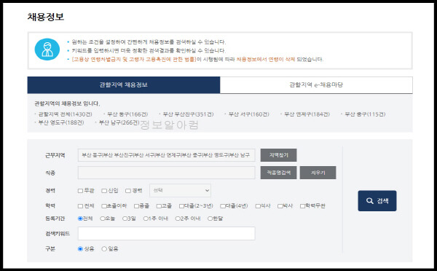Viewport: 437px width, 271px height.
Task: Enable the 고졸 checkbox
Action: click(159, 206)
